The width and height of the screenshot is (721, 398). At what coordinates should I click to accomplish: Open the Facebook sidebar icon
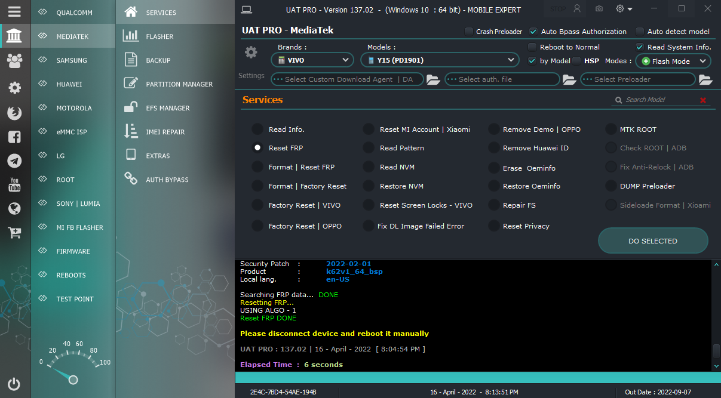(14, 137)
